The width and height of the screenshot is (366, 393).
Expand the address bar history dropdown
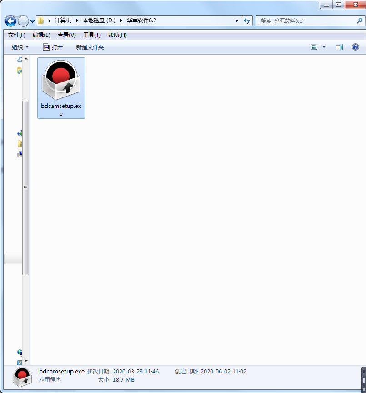coord(236,20)
